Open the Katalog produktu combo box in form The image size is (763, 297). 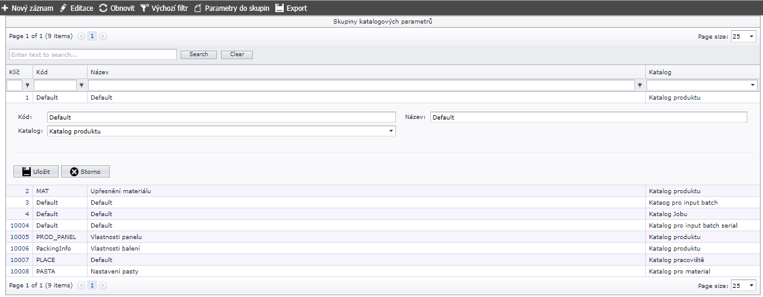coord(391,131)
